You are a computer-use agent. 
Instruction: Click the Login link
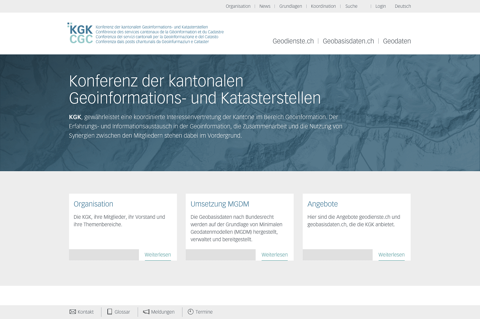tap(380, 6)
